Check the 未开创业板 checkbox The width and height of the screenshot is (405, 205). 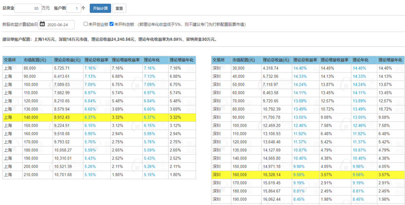tap(86, 24)
